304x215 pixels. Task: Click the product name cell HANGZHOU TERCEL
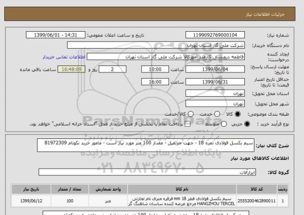pos(182,201)
